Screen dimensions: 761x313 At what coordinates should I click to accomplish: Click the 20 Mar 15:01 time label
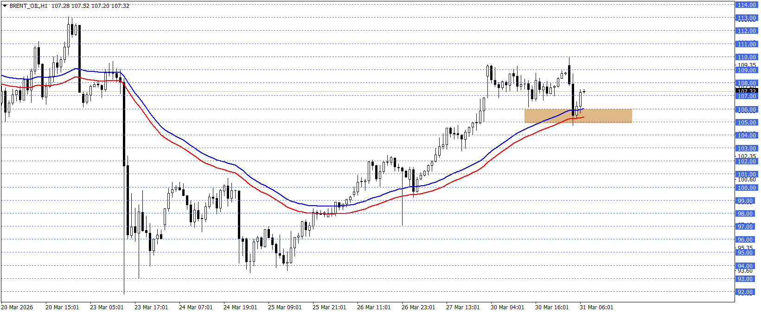(x=62, y=307)
